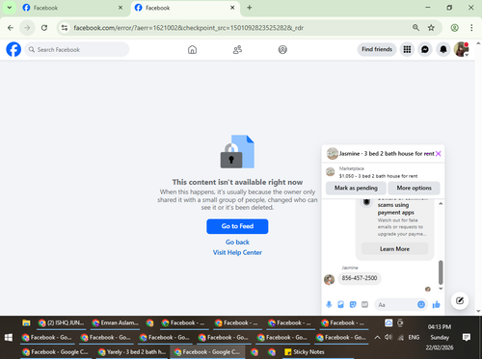This screenshot has width=482, height=359.
Task: Open the network icon in system tray
Action: coord(400,338)
